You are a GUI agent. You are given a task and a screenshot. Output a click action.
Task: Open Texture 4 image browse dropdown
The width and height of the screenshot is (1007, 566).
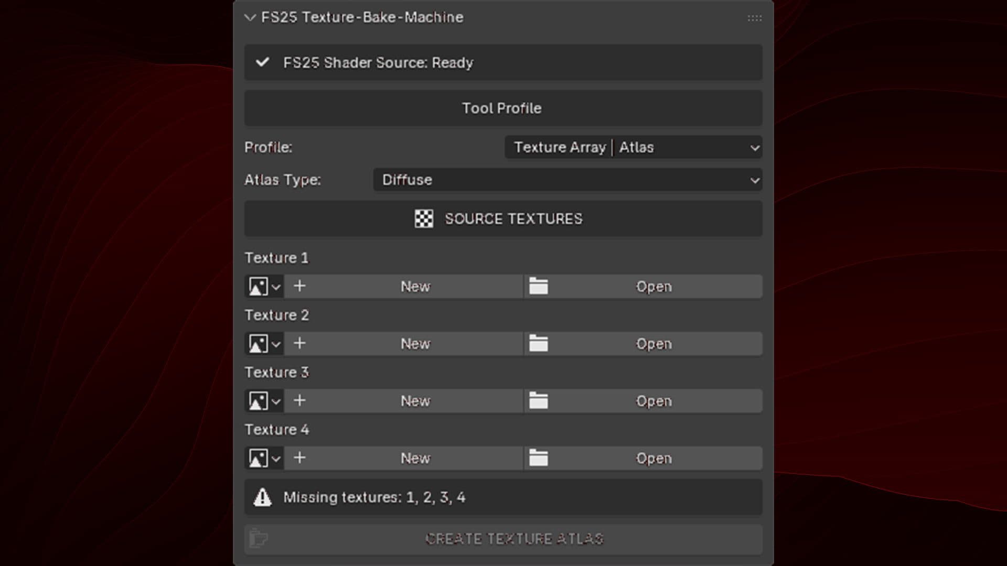tap(264, 458)
